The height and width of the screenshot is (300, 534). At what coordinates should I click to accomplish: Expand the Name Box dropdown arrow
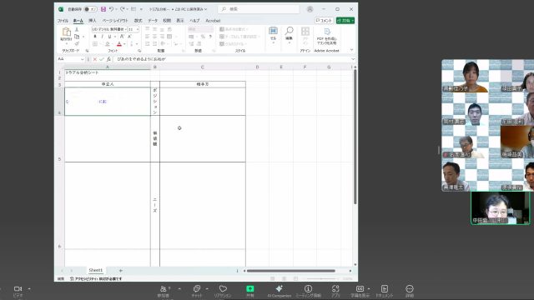[x=82, y=59]
